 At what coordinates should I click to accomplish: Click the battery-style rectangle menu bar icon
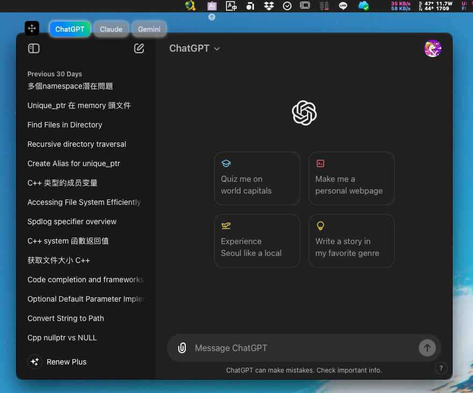pyautogui.click(x=305, y=5)
